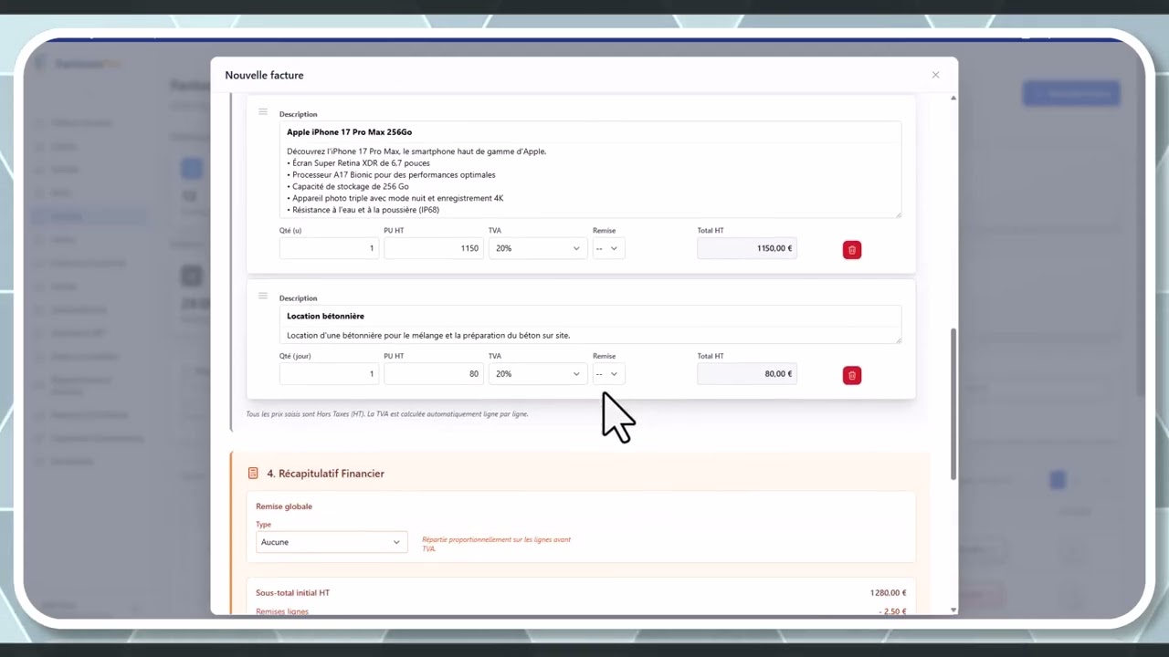1169x657 pixels.
Task: Click iPhone description text area
Action: coord(590,181)
